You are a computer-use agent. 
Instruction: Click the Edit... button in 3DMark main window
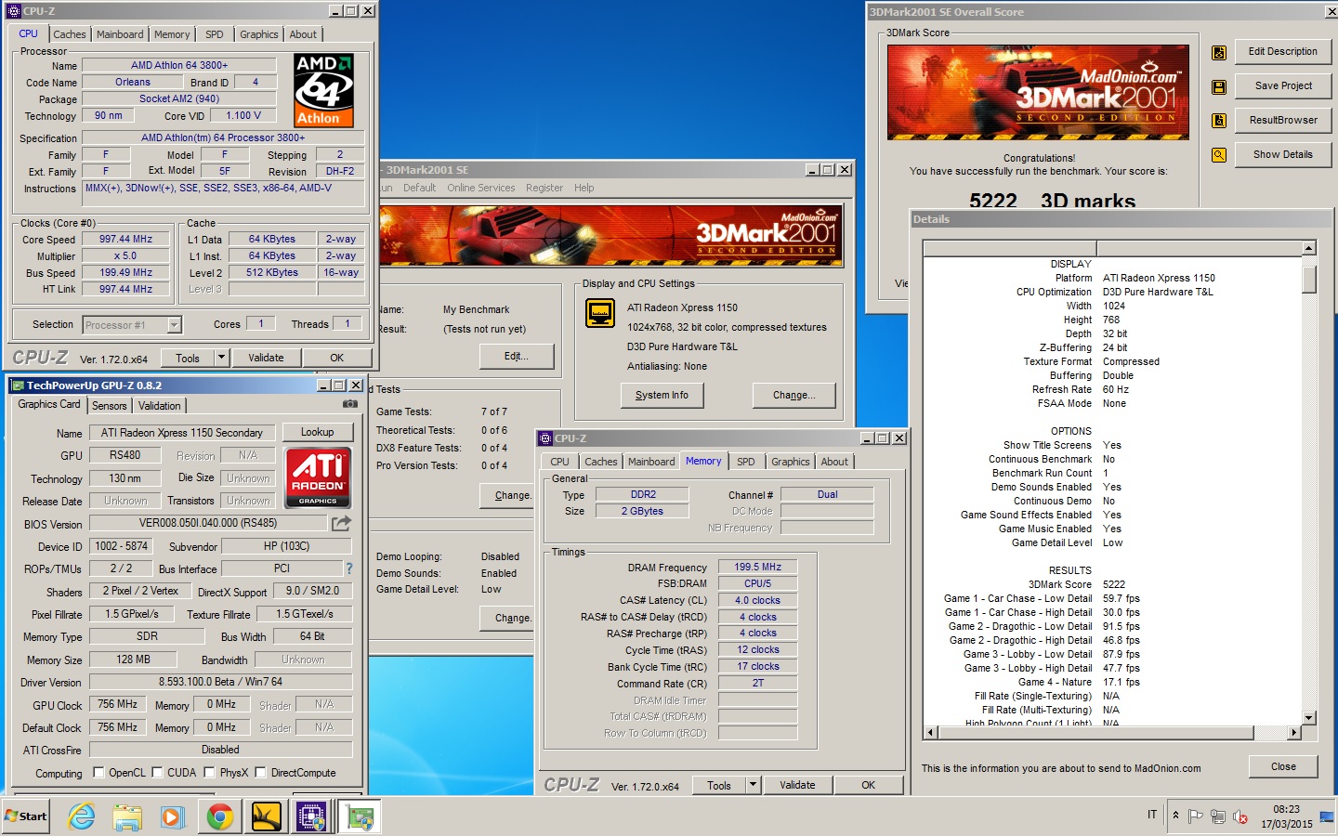(x=517, y=356)
